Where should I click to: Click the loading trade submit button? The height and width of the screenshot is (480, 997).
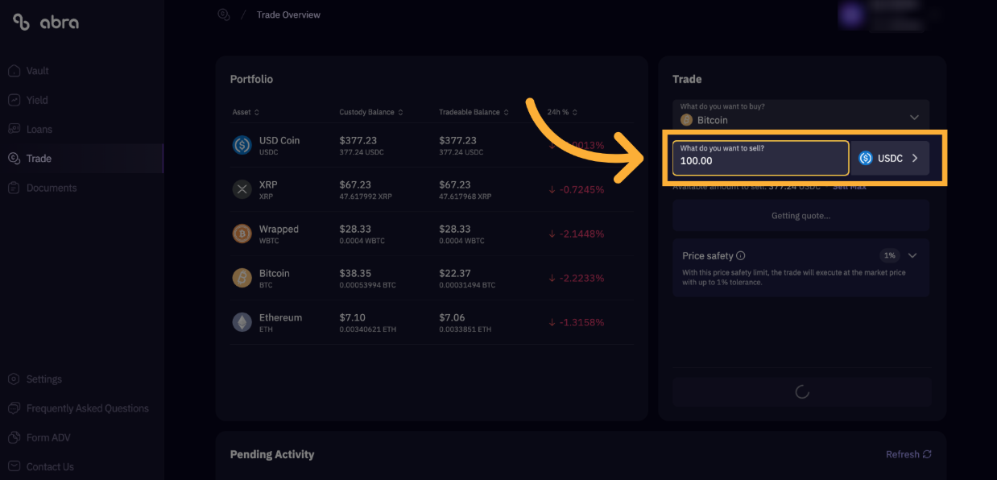click(801, 391)
